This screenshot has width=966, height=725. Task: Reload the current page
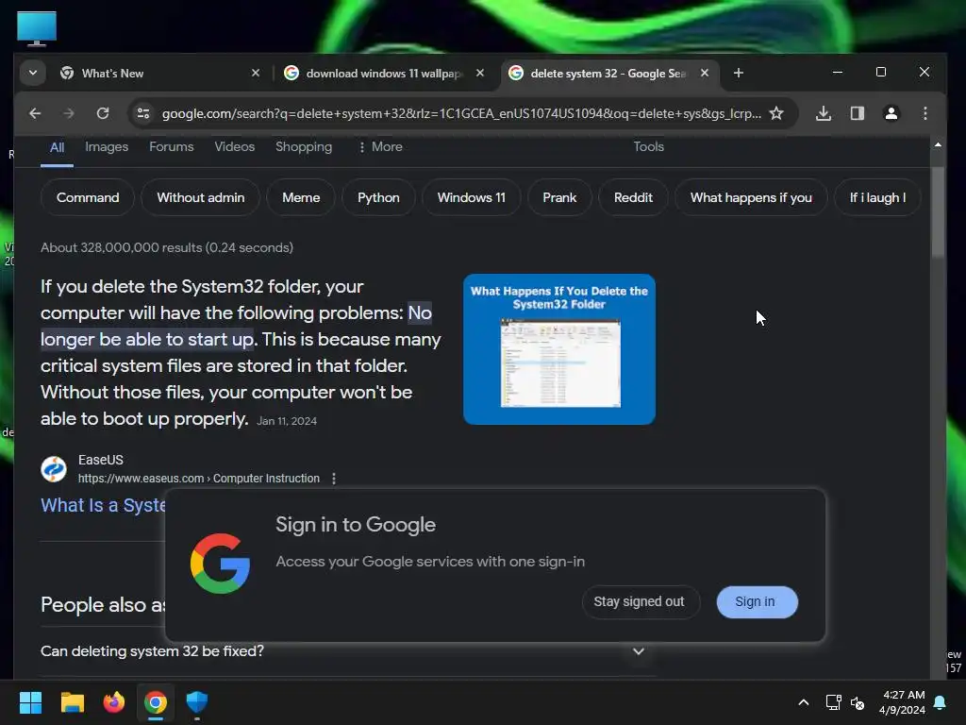(x=103, y=113)
